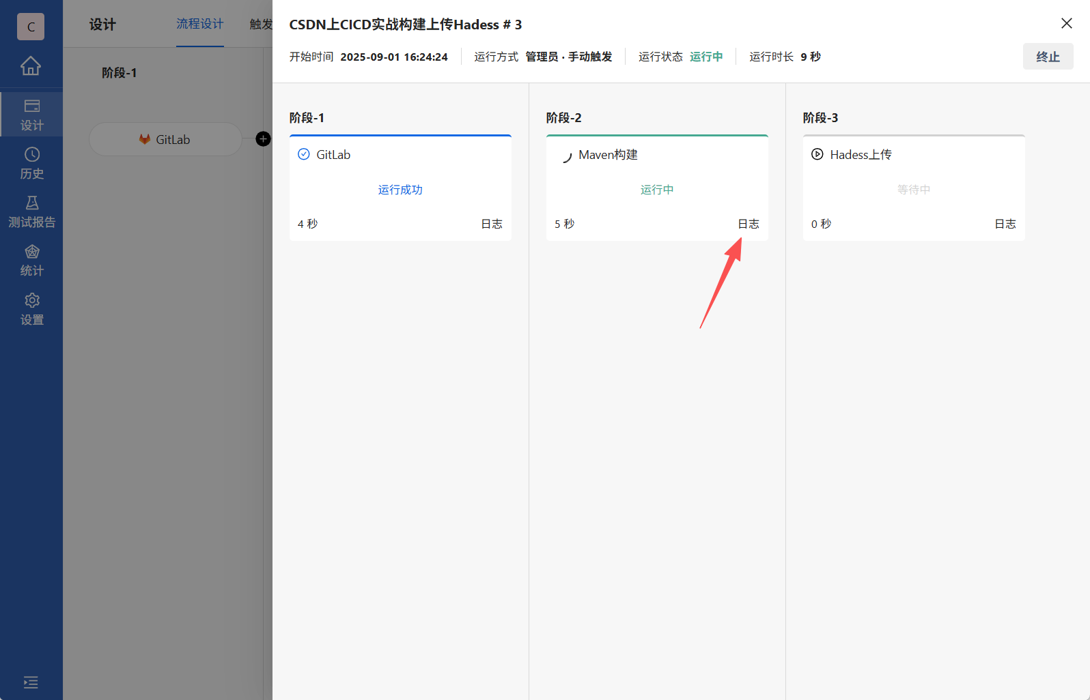Screen dimensions: 1090x700
Task: Click the 终止 button to stop run
Action: pyautogui.click(x=1048, y=57)
